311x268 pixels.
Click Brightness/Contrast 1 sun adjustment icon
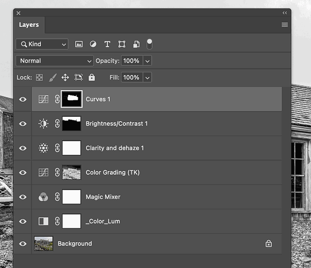point(43,124)
